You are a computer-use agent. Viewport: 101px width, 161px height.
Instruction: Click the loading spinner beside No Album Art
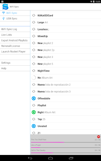coord(34,78)
